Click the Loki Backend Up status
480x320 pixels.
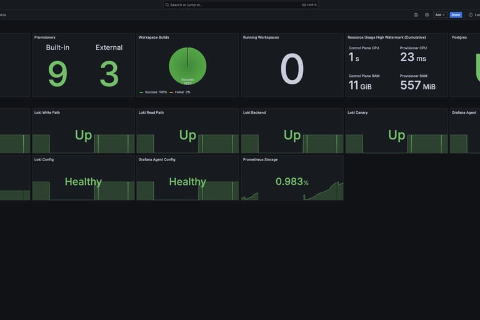[292, 135]
